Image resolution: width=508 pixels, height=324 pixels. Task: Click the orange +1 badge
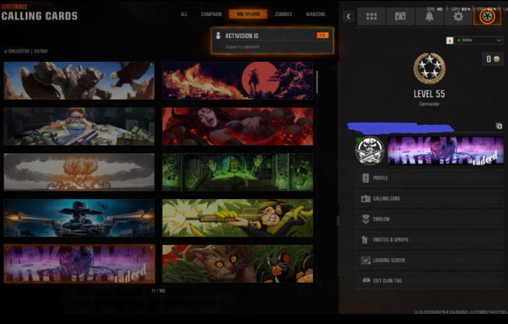coord(322,35)
